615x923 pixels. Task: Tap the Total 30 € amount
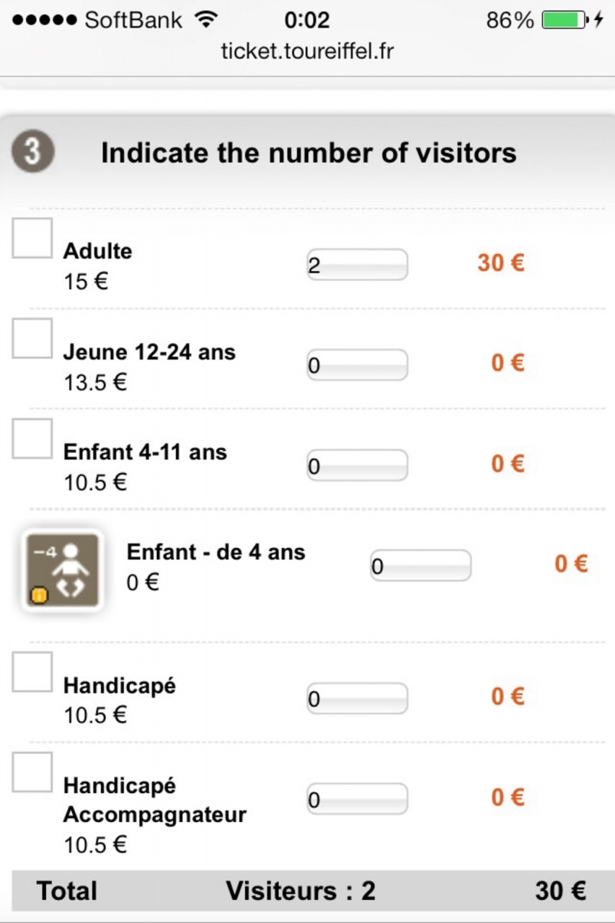(559, 891)
